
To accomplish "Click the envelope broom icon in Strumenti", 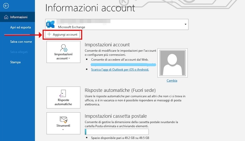I will pyautogui.click(x=63, y=120).
